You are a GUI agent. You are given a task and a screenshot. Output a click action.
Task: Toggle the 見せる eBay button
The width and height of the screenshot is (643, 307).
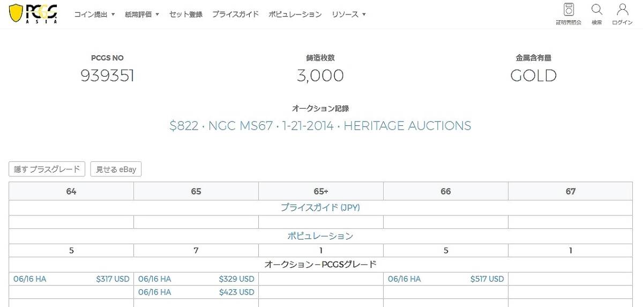(x=116, y=169)
